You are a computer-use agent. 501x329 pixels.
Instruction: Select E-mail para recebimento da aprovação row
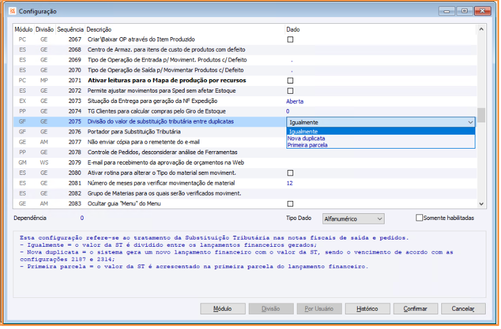pyautogui.click(x=246, y=163)
